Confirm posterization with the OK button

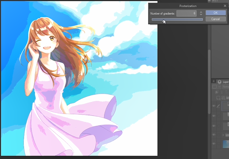click(215, 13)
